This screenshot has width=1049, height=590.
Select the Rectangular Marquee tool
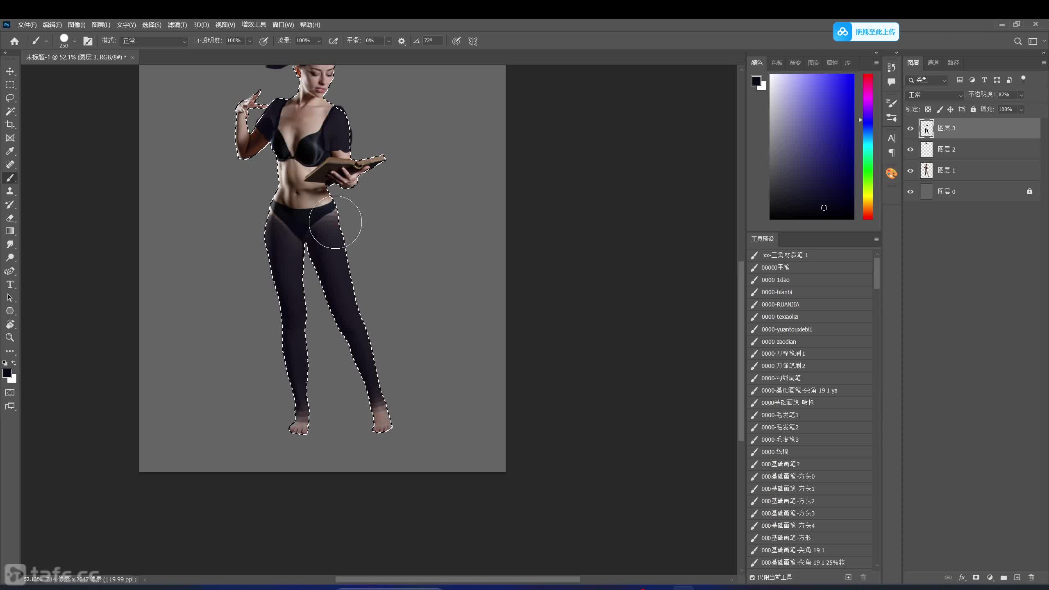(x=10, y=85)
